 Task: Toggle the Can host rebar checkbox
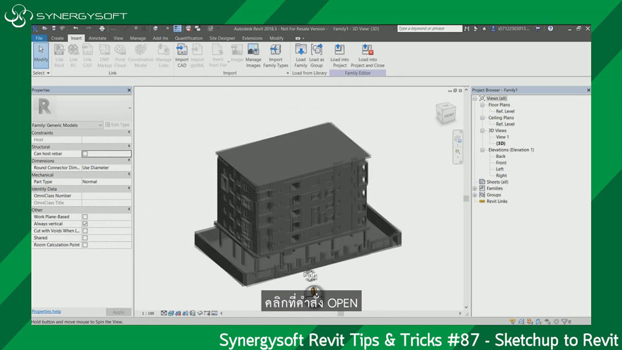(x=85, y=154)
